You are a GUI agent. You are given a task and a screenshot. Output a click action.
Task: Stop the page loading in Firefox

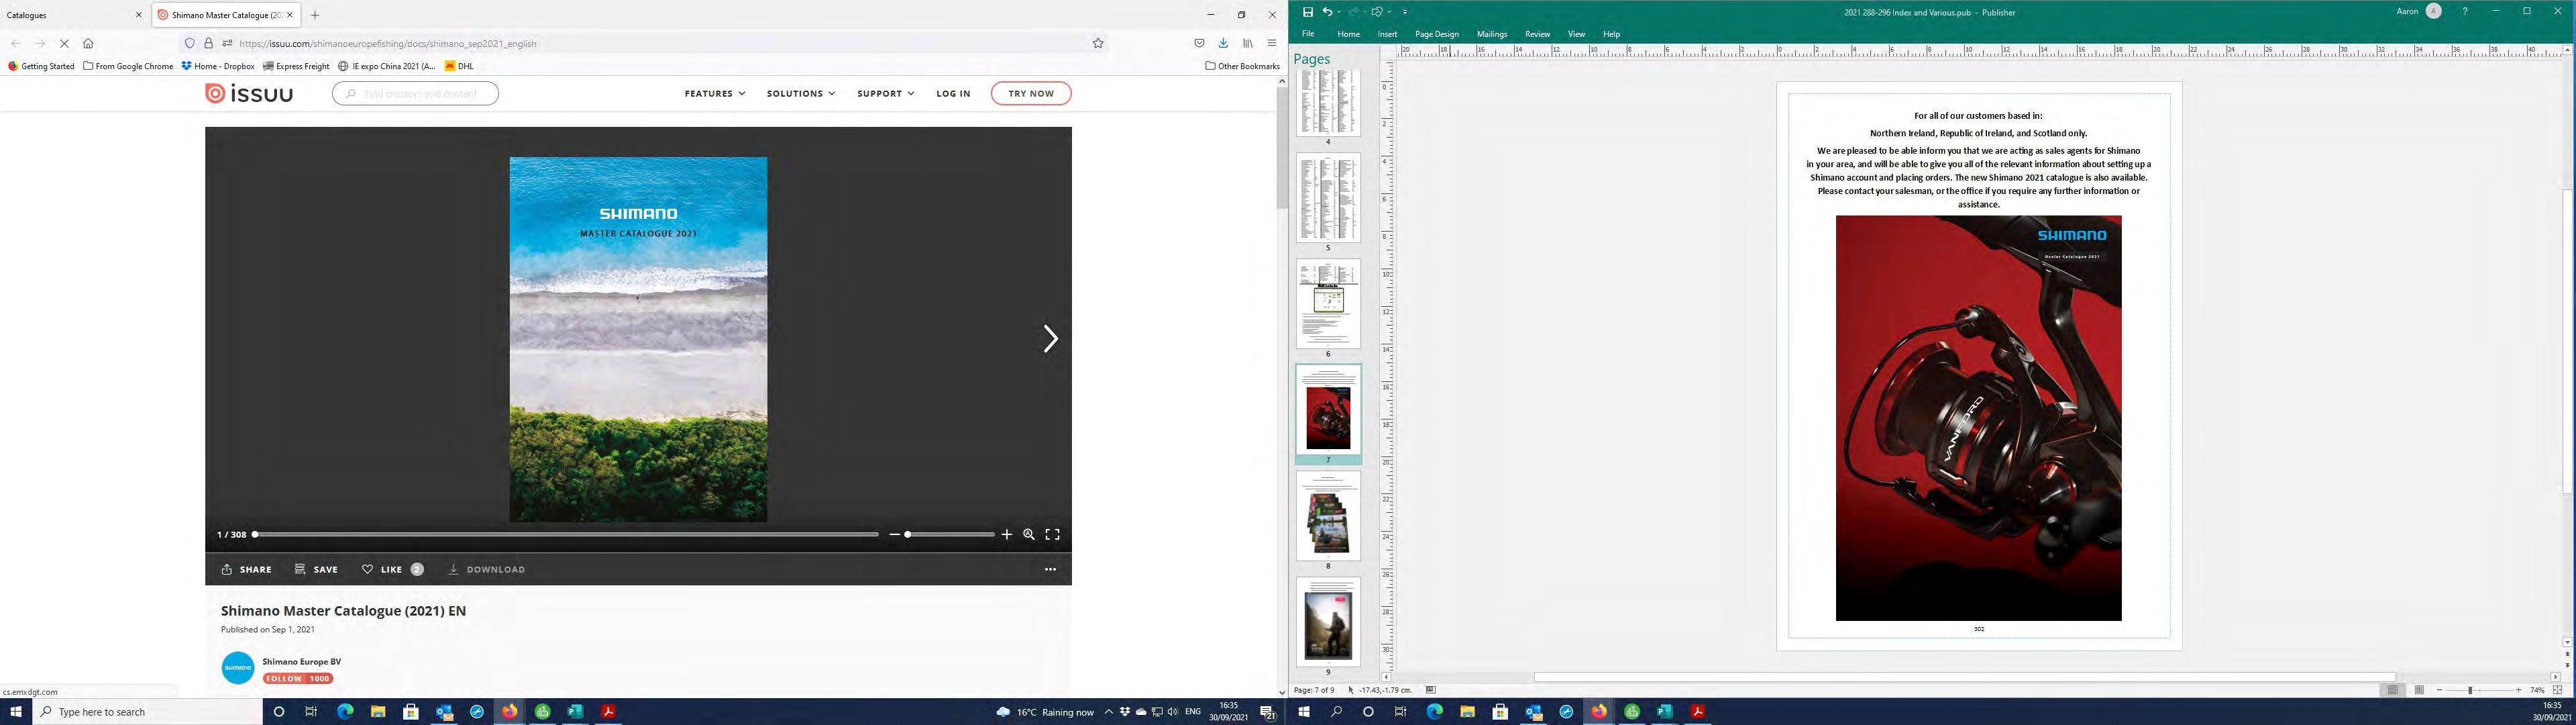click(x=64, y=43)
